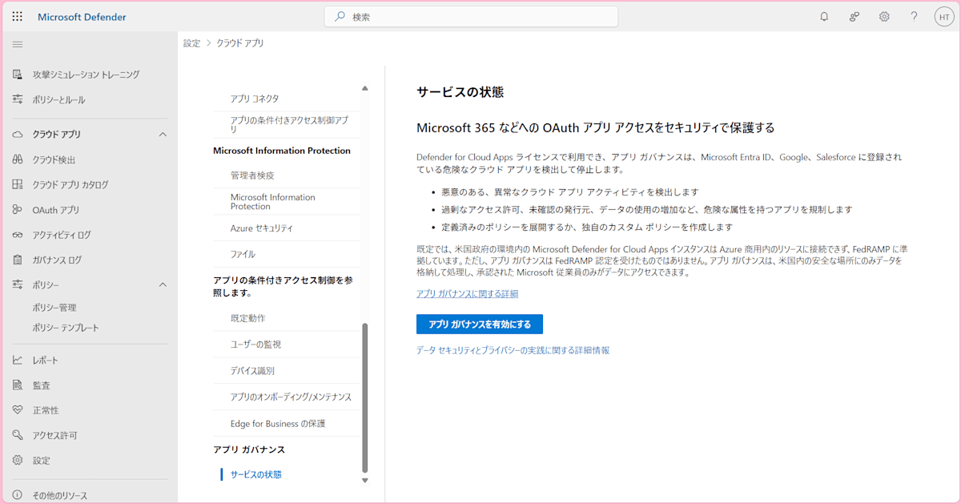The image size is (961, 504).
Task: Click settings list scroll up arrow
Action: [365, 88]
